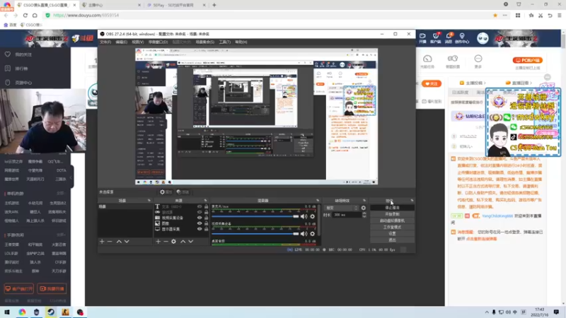
Task: Click the Scene Transitions dock popout icon in its header
Action: (364, 201)
